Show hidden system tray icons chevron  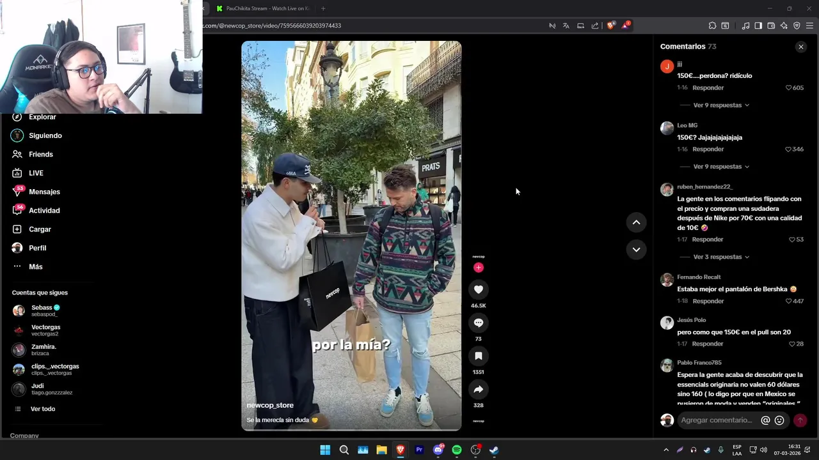coord(666,450)
